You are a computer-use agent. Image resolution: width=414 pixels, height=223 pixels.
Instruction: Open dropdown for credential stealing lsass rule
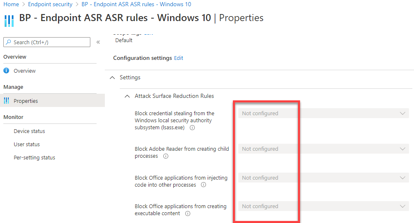click(323, 113)
